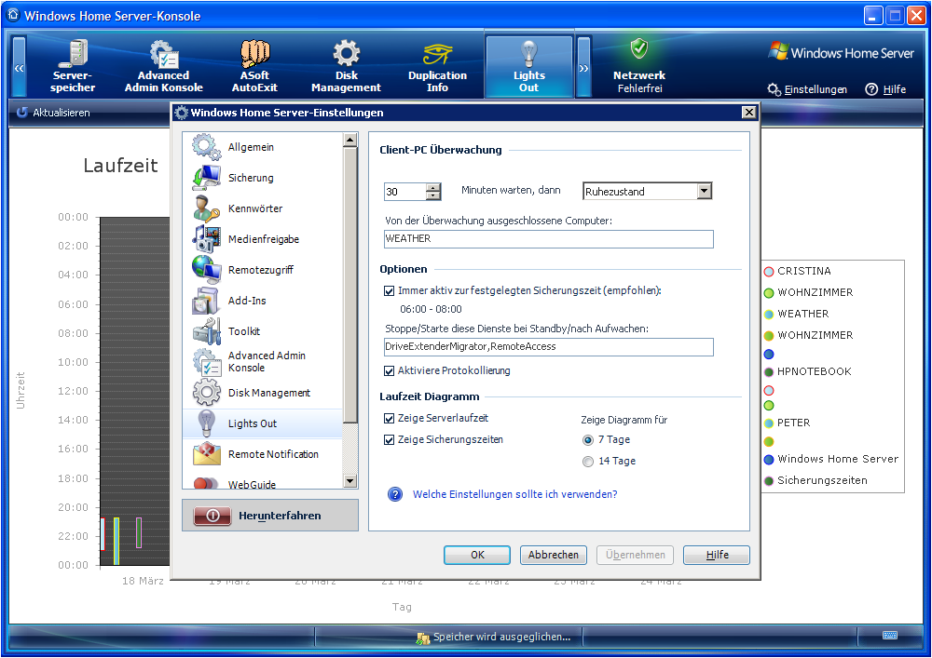Select Toolkit tools icon
This screenshot has height=658, width=932.
[206, 331]
